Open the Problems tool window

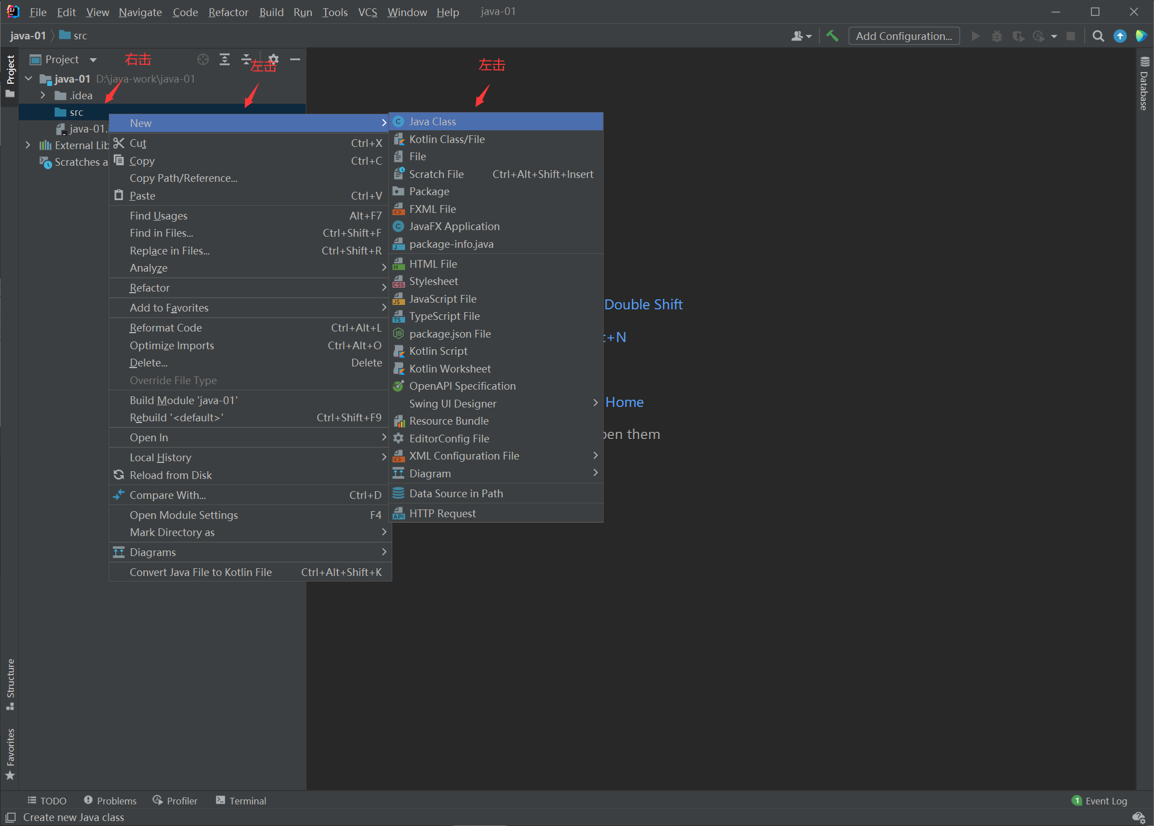tap(110, 800)
